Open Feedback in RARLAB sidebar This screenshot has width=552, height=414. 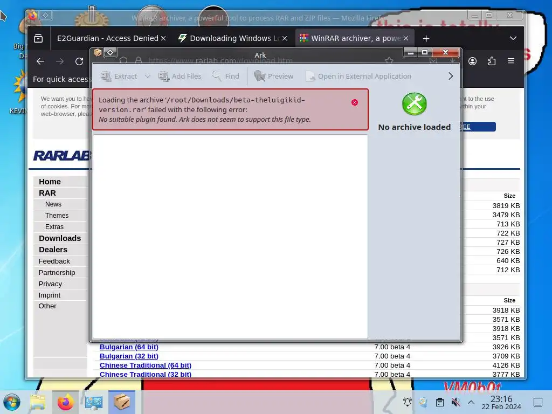(54, 261)
